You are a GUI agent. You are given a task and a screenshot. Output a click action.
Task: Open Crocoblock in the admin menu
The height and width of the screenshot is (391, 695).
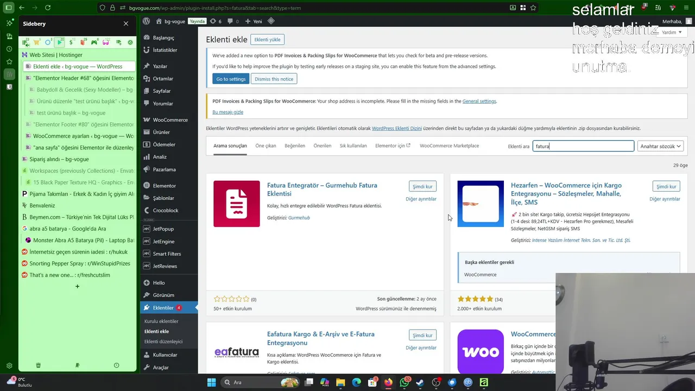coord(168,210)
